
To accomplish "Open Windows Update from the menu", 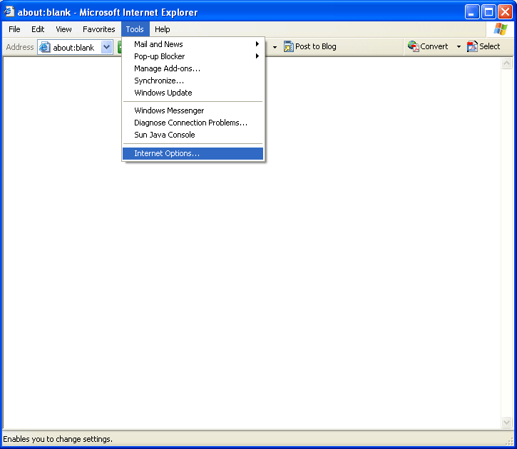I will click(x=163, y=93).
